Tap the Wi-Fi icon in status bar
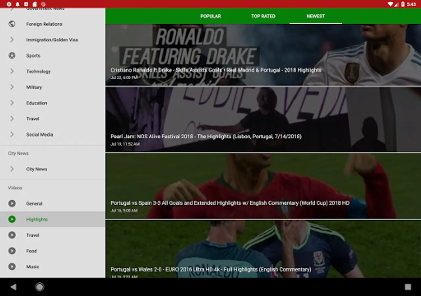 (390, 4)
